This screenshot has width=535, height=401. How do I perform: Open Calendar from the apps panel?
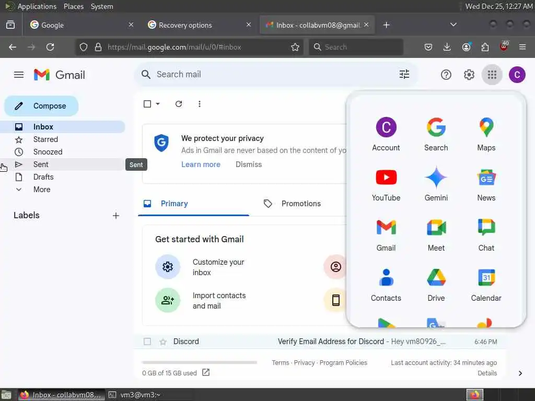click(486, 285)
